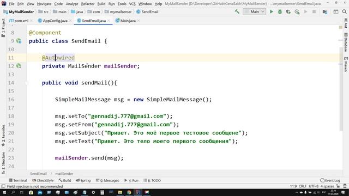Image resolution: width=349 pixels, height=196 pixels.
Task: Click line number 16 in the gutter
Action: [x=11, y=99]
